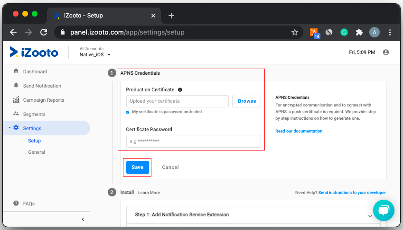Screen dimensions: 403x230
Task: Click the browser address bar
Action: (x=178, y=32)
